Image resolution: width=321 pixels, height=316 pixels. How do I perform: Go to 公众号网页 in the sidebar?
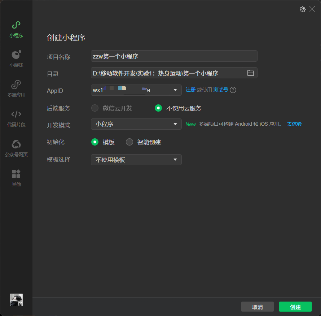click(16, 148)
